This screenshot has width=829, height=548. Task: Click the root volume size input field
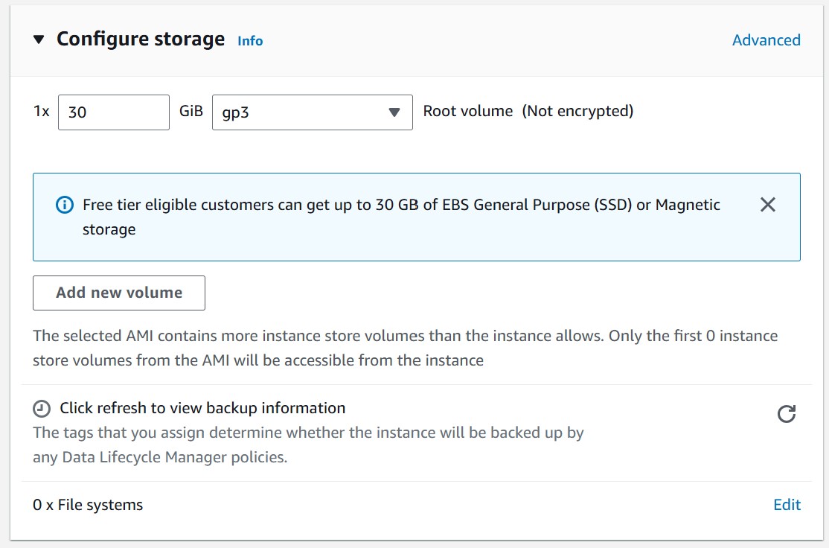(113, 112)
